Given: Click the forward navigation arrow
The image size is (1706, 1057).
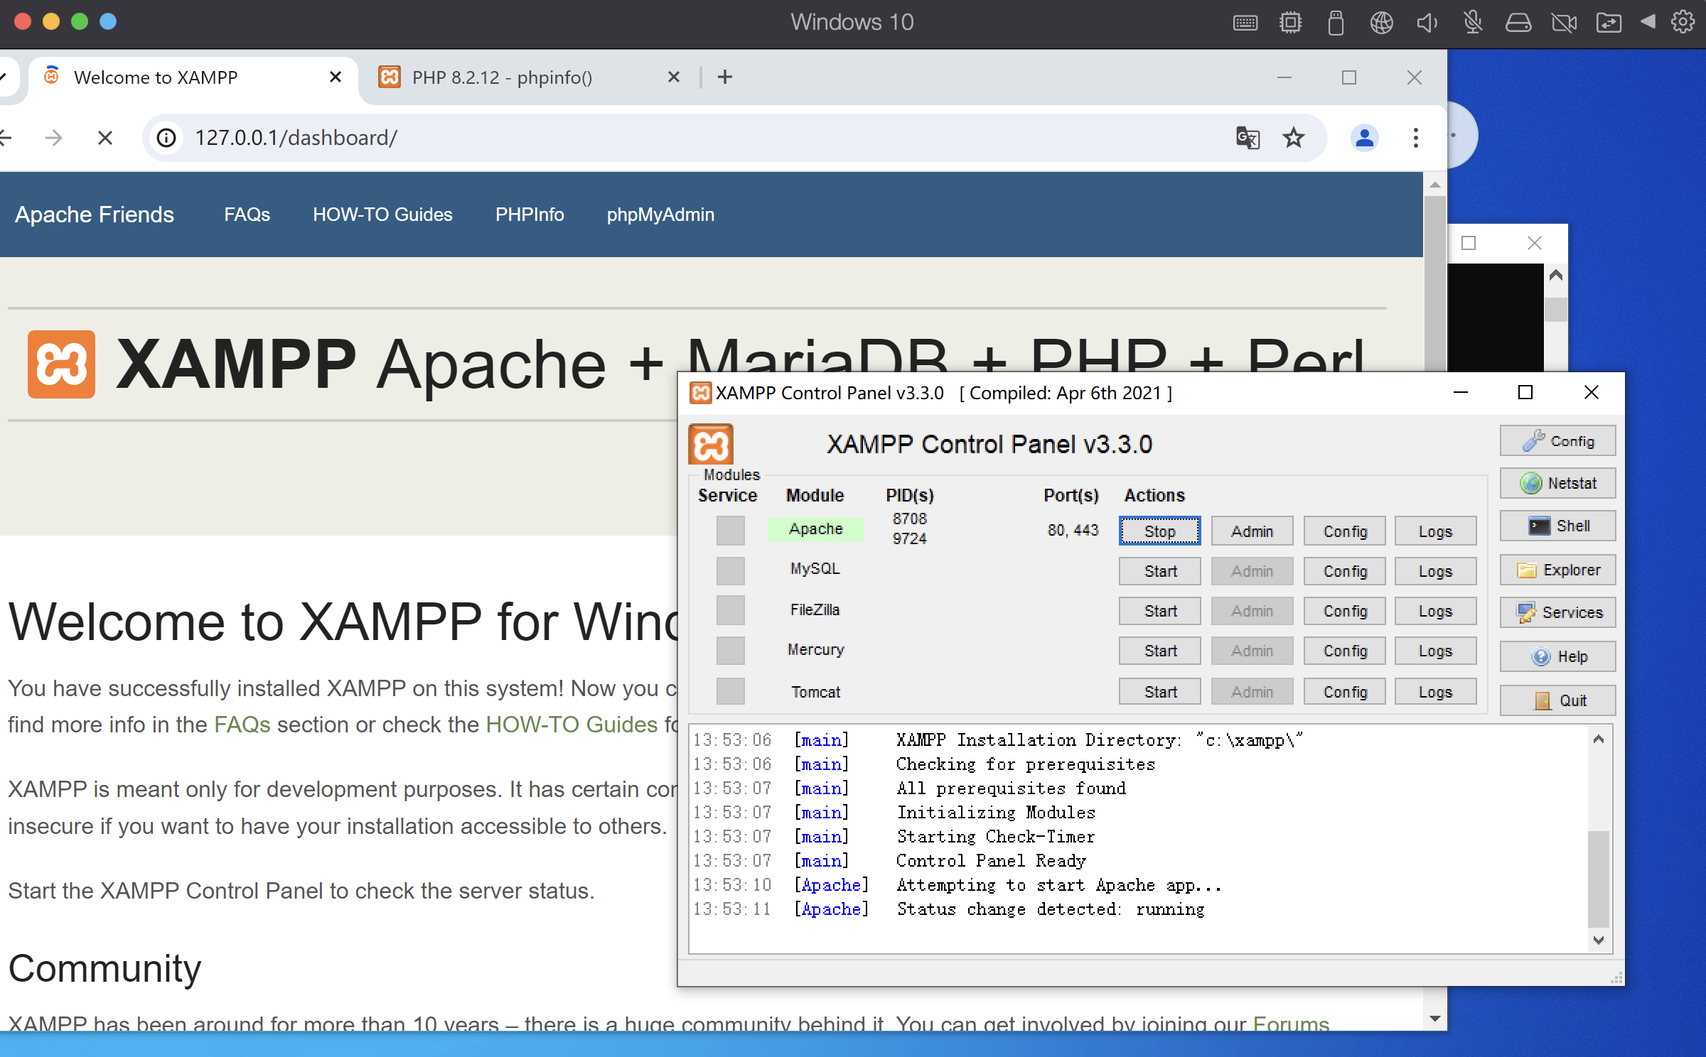Looking at the screenshot, I should point(54,138).
